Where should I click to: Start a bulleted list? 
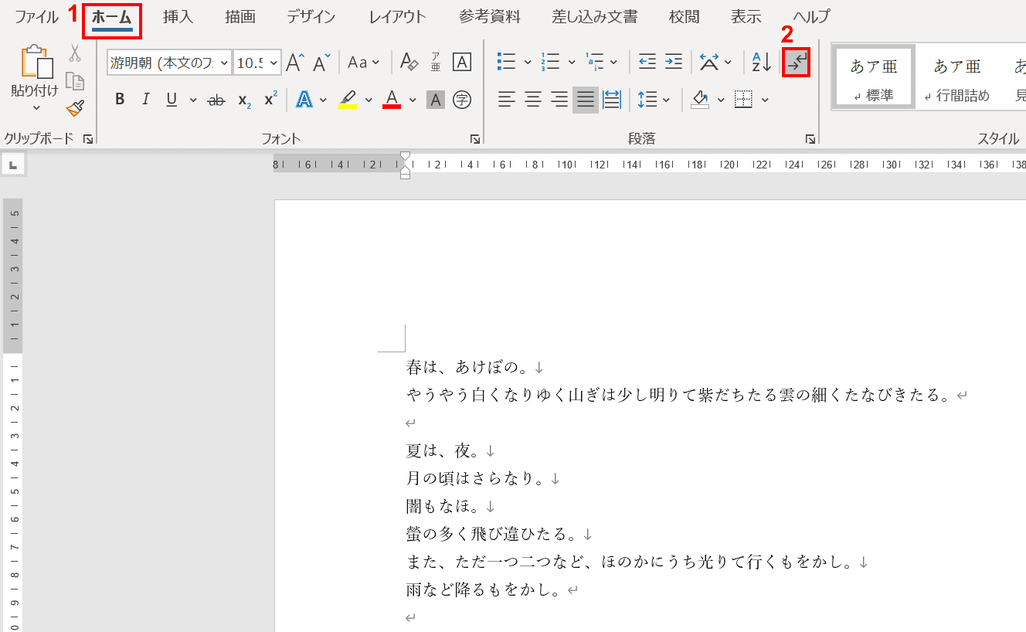507,63
